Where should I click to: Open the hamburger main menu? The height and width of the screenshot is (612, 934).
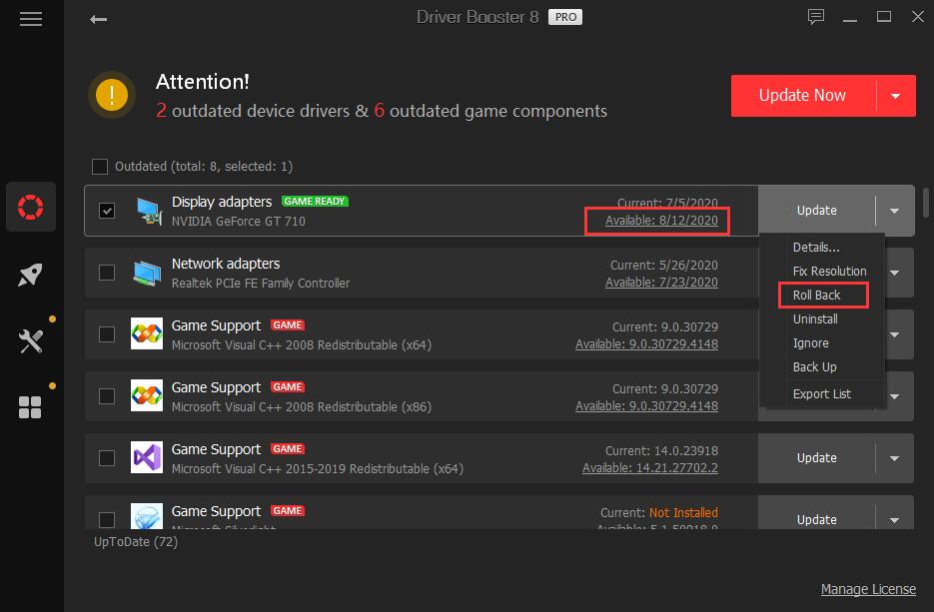click(30, 19)
